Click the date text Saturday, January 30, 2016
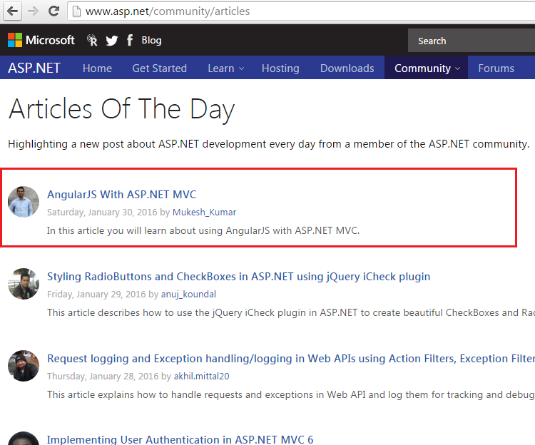Screen dimensions: 535x445 [102, 212]
